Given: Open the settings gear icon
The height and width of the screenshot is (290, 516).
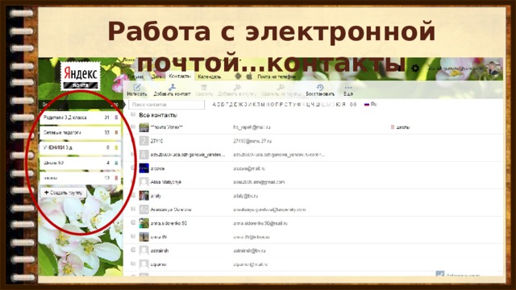Looking at the screenshot, I should coord(415,68).
